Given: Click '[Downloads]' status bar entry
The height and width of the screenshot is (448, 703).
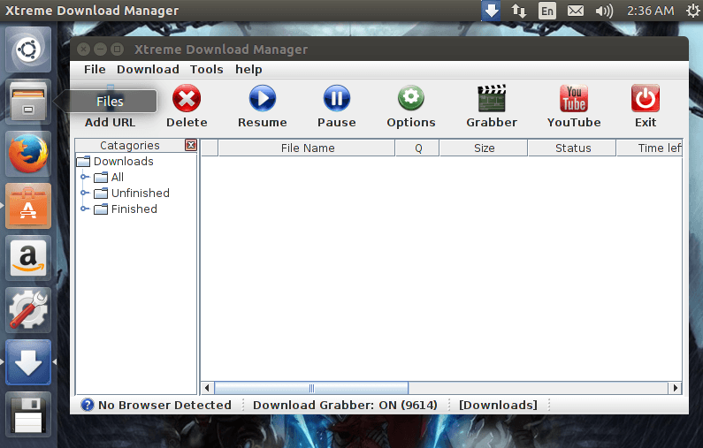Looking at the screenshot, I should tap(498, 405).
